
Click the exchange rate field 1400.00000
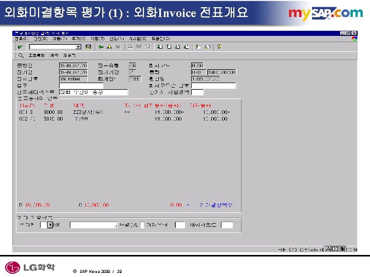[x=222, y=72]
